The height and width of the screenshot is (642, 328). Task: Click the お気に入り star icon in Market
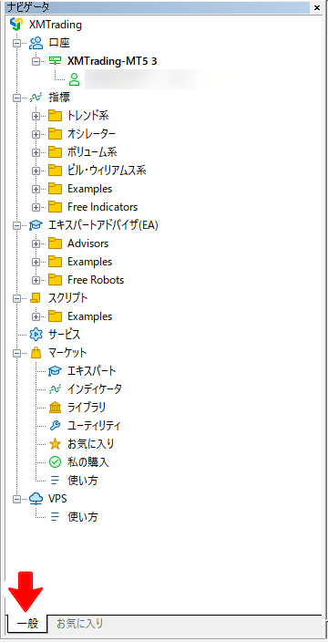coord(55,444)
